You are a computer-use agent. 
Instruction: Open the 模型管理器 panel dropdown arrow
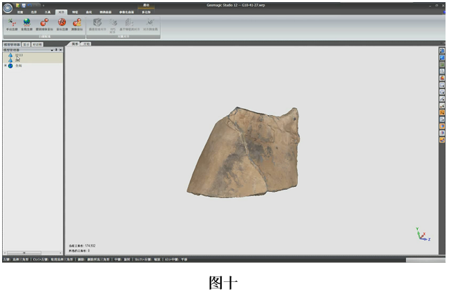(51, 50)
